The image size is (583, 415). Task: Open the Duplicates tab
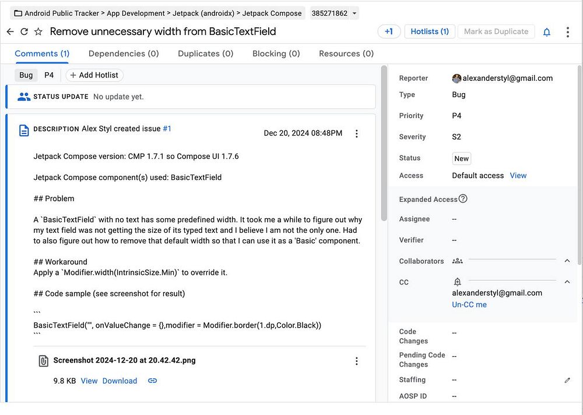(205, 54)
